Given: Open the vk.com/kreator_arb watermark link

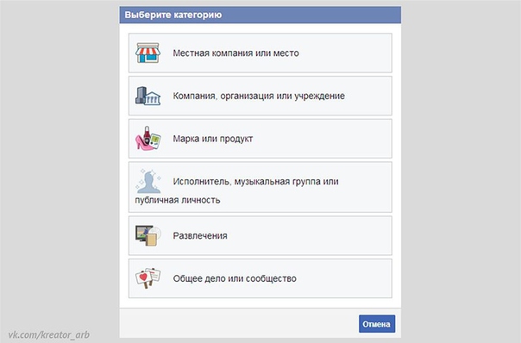Looking at the screenshot, I should [49, 334].
